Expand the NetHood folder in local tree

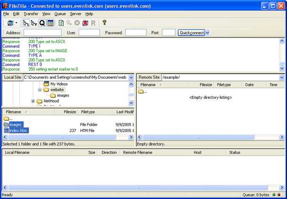coord(33,101)
